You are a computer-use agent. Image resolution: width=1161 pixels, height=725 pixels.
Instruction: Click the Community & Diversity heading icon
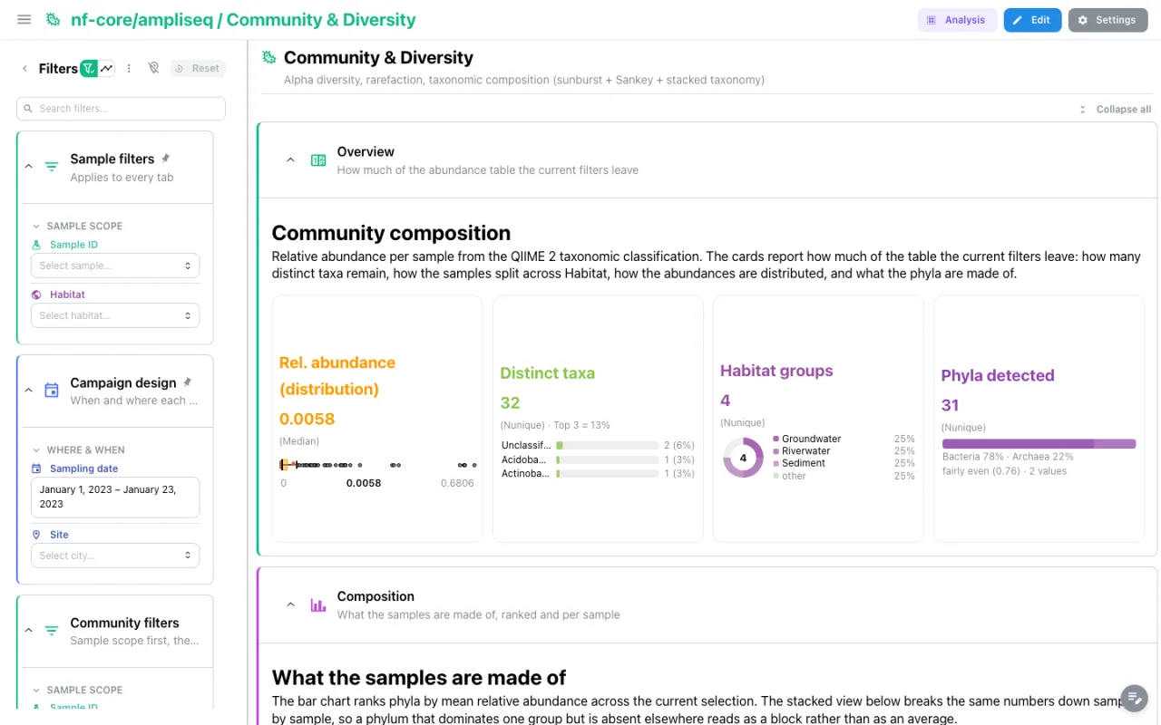(x=268, y=58)
